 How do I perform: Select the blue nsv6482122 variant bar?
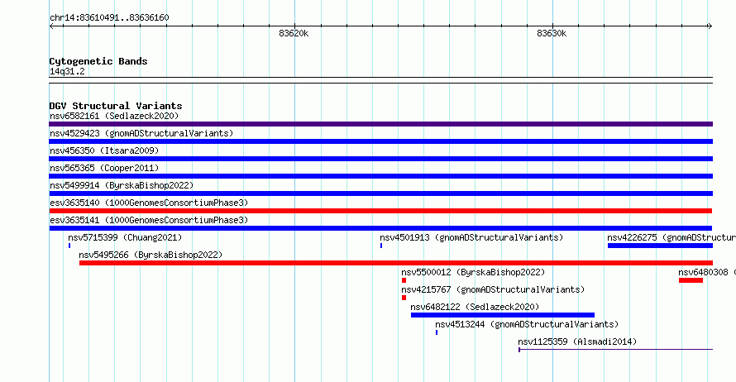click(503, 315)
